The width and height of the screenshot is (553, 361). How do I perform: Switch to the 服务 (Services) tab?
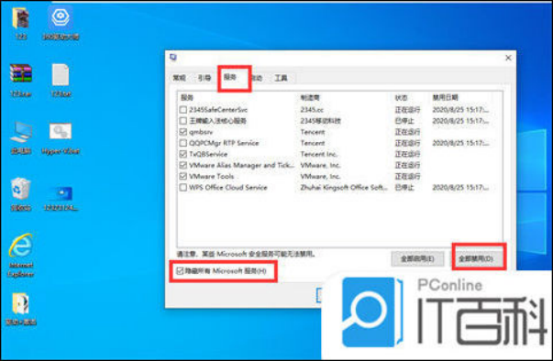(x=230, y=78)
